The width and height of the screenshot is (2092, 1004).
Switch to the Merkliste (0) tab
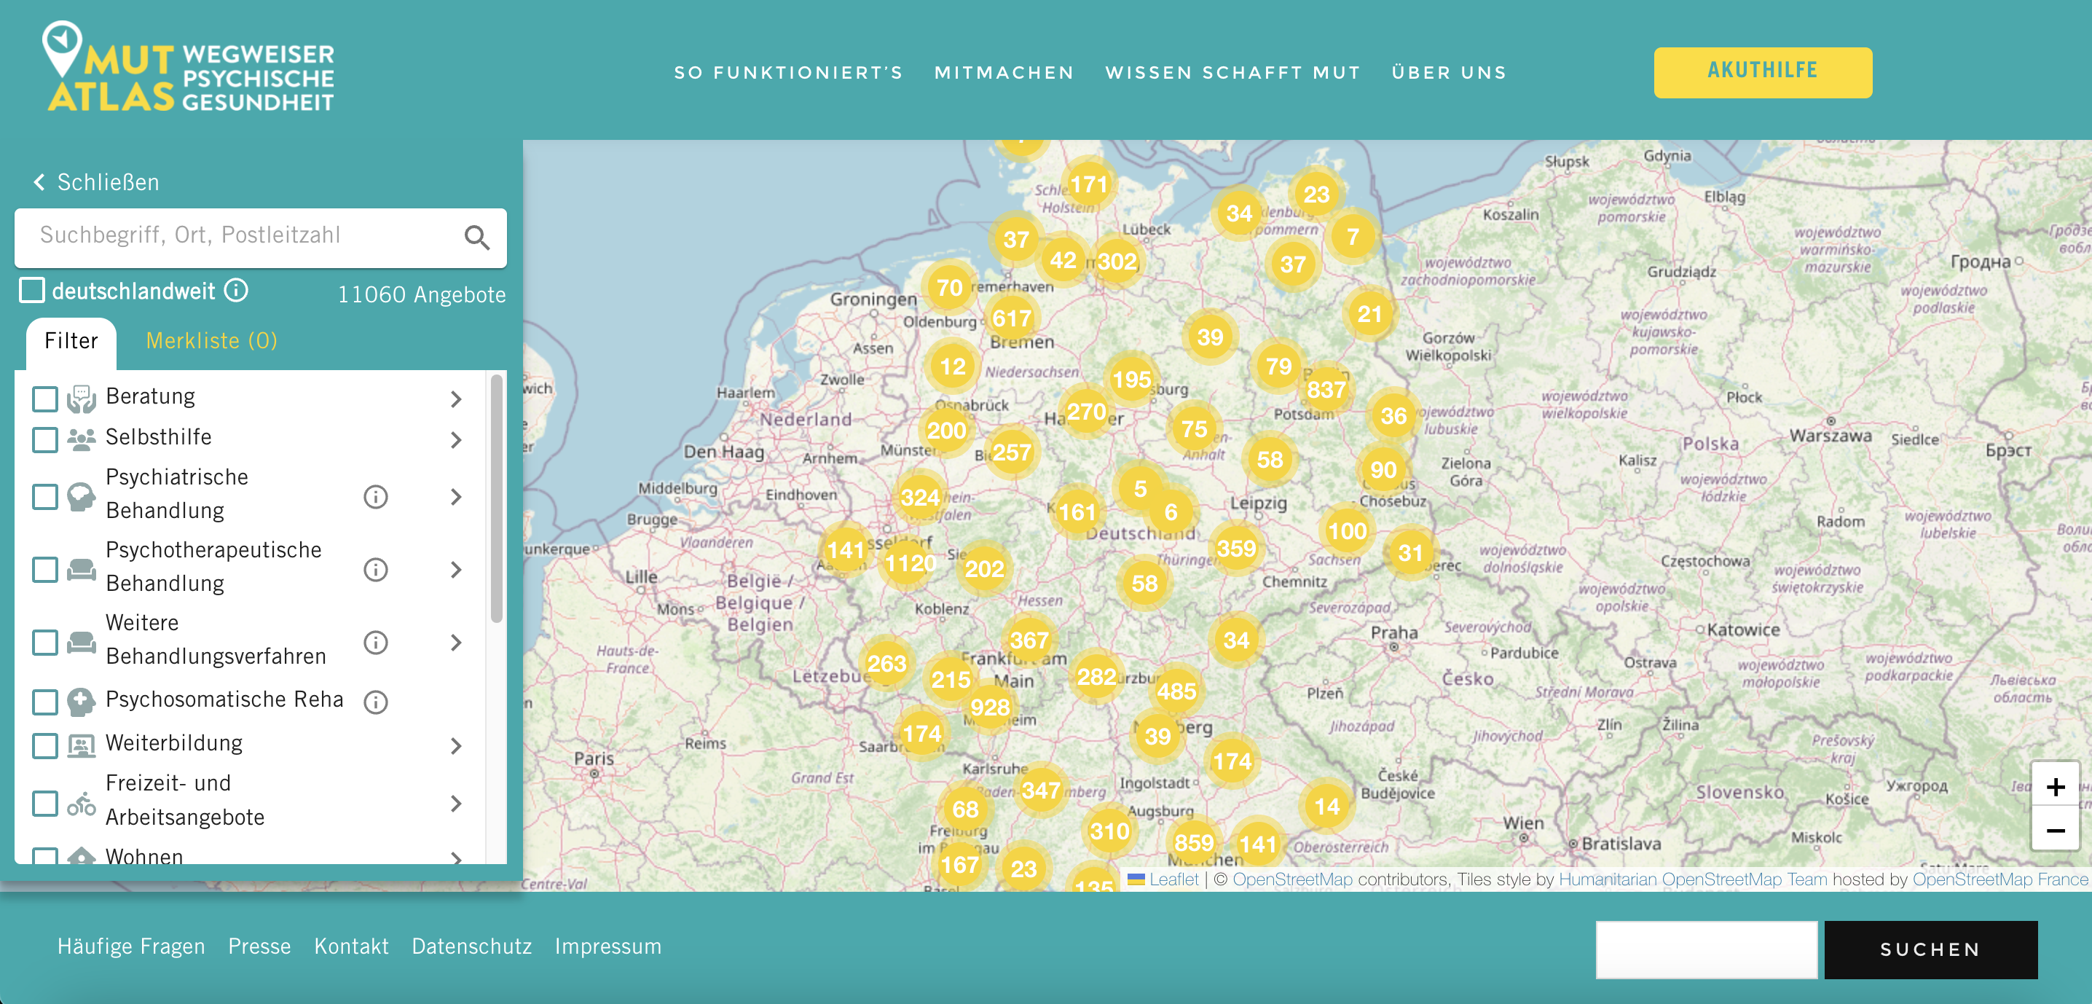(x=212, y=340)
